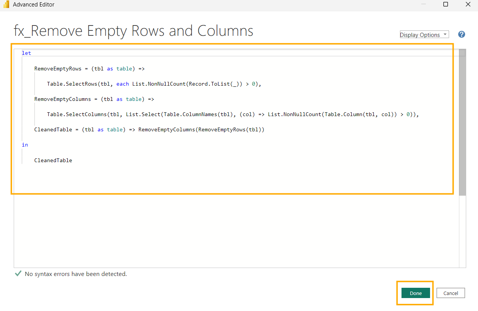Click the 'let' keyword in the code
This screenshot has width=478, height=311.
click(x=26, y=53)
